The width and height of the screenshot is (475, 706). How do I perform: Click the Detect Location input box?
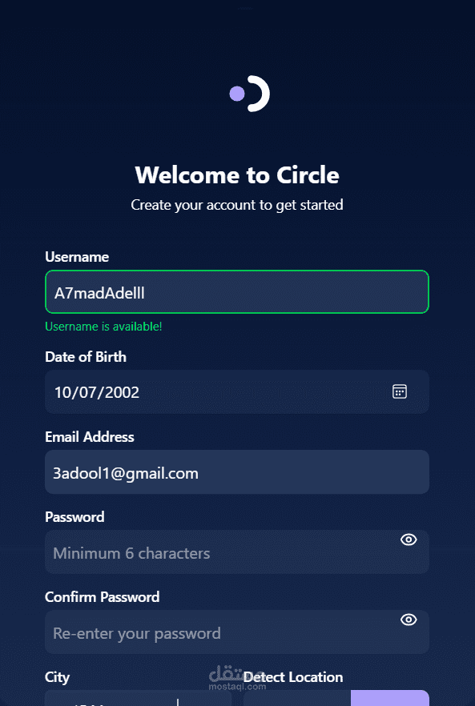click(x=297, y=698)
